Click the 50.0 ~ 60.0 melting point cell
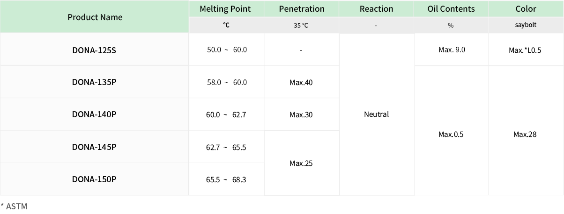This screenshot has width=564, height=214. [x=227, y=50]
